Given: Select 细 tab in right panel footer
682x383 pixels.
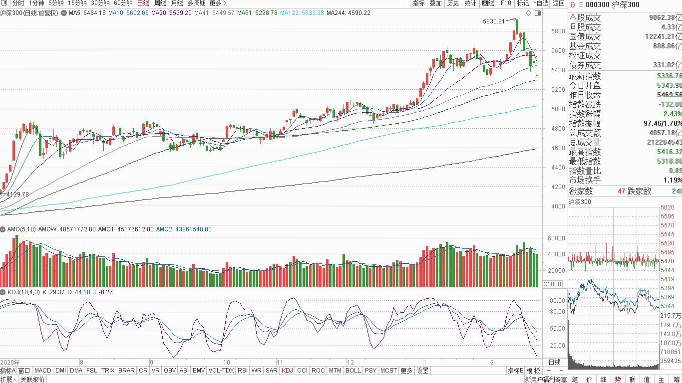Looking at the screenshot, I should pos(604,380).
